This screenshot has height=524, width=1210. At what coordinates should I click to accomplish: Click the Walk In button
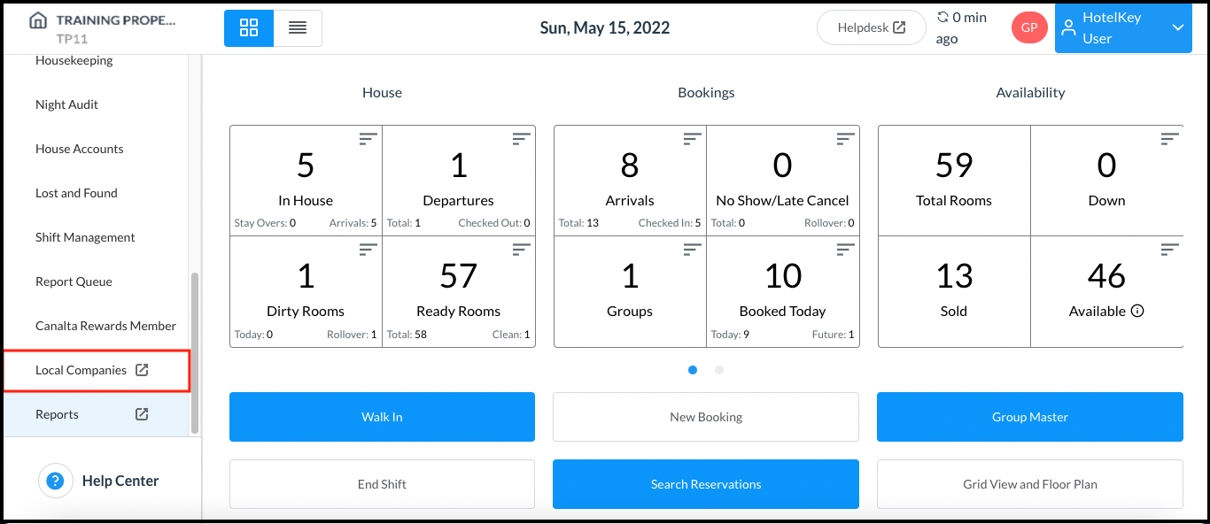click(x=382, y=416)
